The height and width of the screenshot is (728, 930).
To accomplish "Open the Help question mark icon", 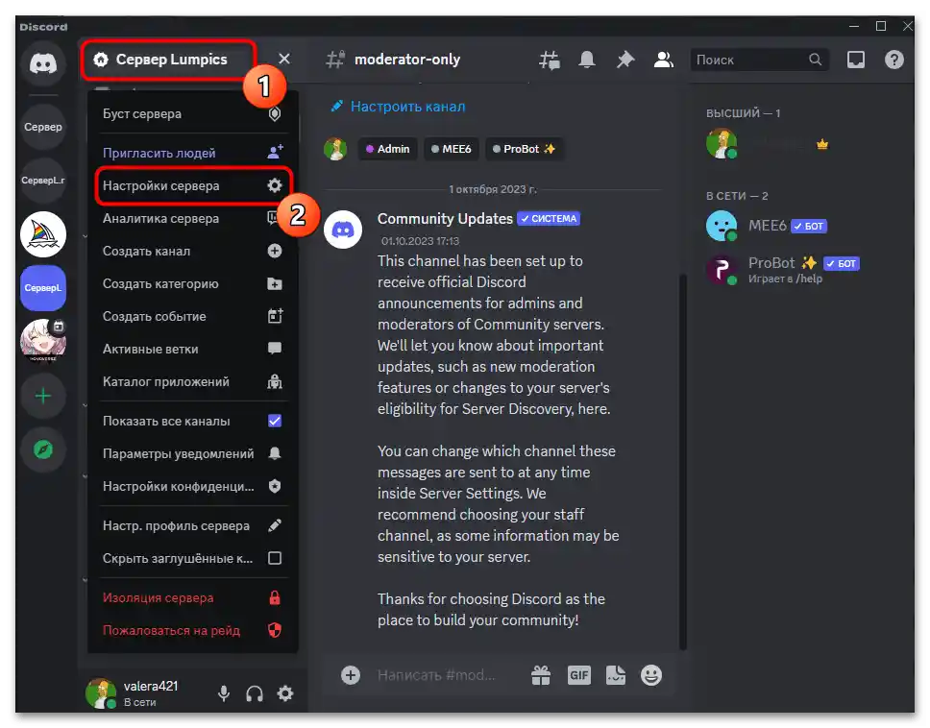I will [x=893, y=60].
